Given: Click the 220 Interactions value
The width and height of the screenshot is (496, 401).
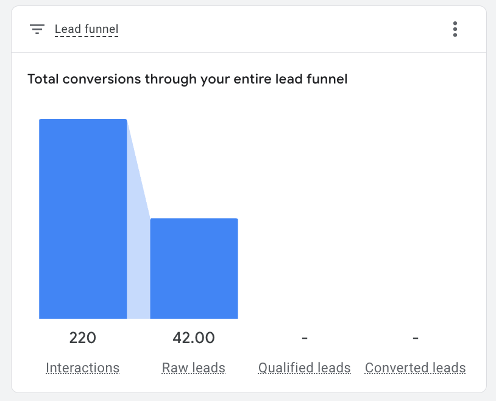Looking at the screenshot, I should click(83, 338).
